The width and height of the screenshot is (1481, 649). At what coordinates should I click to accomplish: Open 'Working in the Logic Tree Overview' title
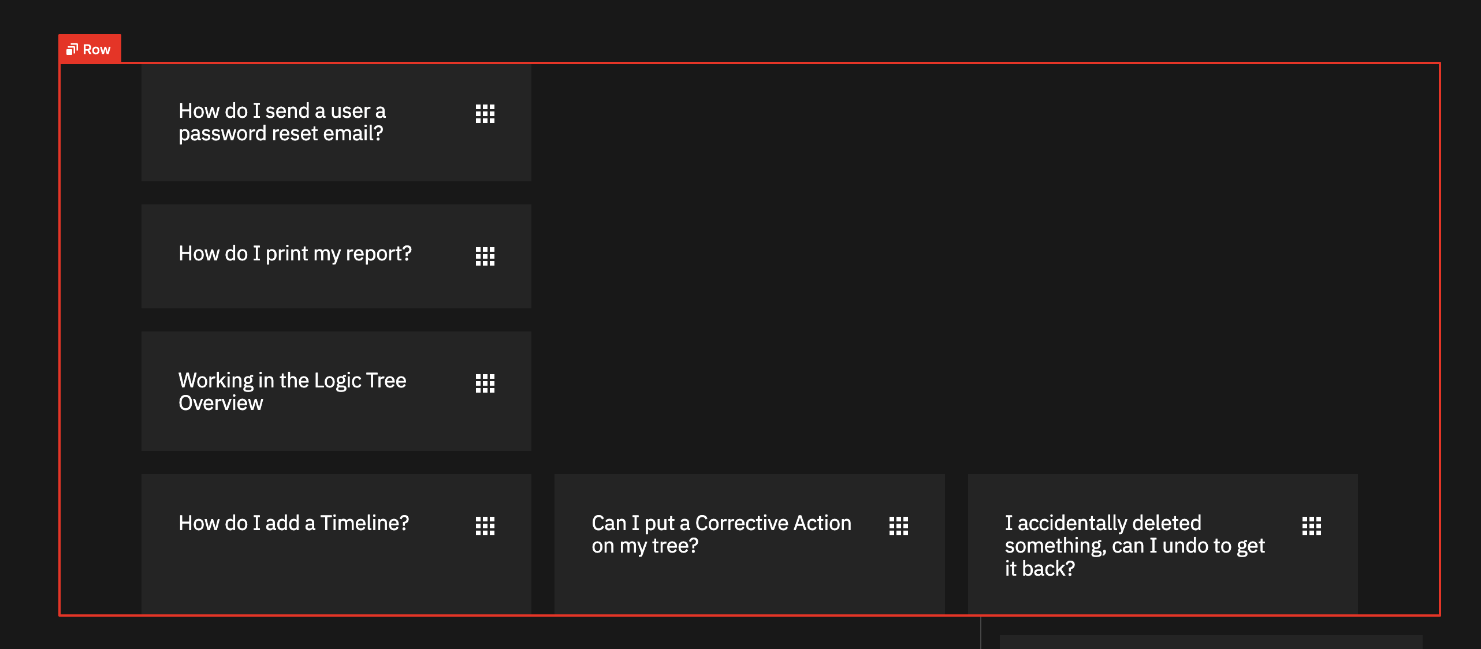coord(292,391)
